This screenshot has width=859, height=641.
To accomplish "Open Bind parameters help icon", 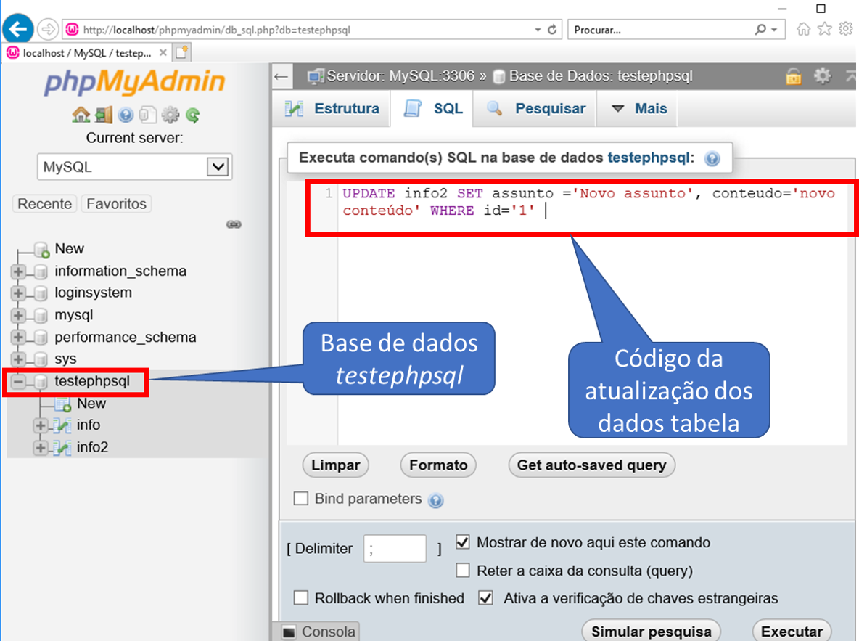I will (x=435, y=500).
